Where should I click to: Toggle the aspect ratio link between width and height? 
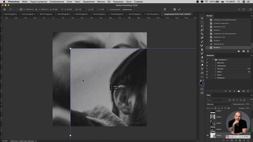tap(62, 9)
